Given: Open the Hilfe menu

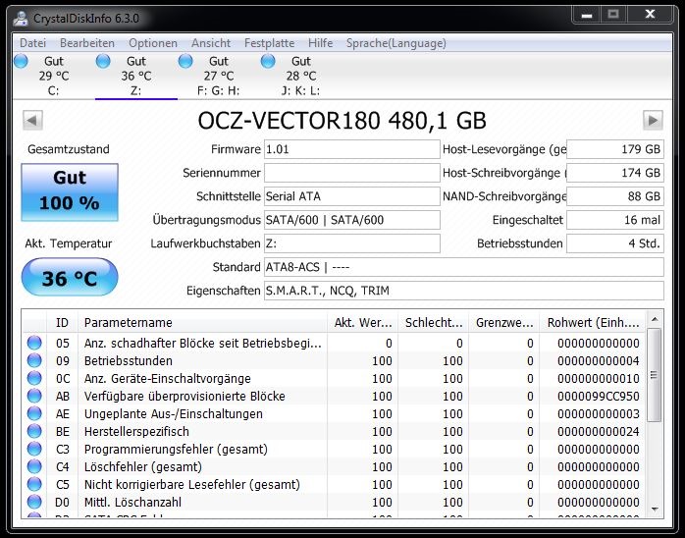Looking at the screenshot, I should (320, 43).
